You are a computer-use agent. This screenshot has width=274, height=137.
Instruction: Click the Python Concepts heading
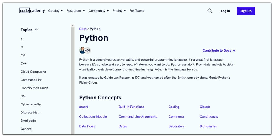point(100,98)
